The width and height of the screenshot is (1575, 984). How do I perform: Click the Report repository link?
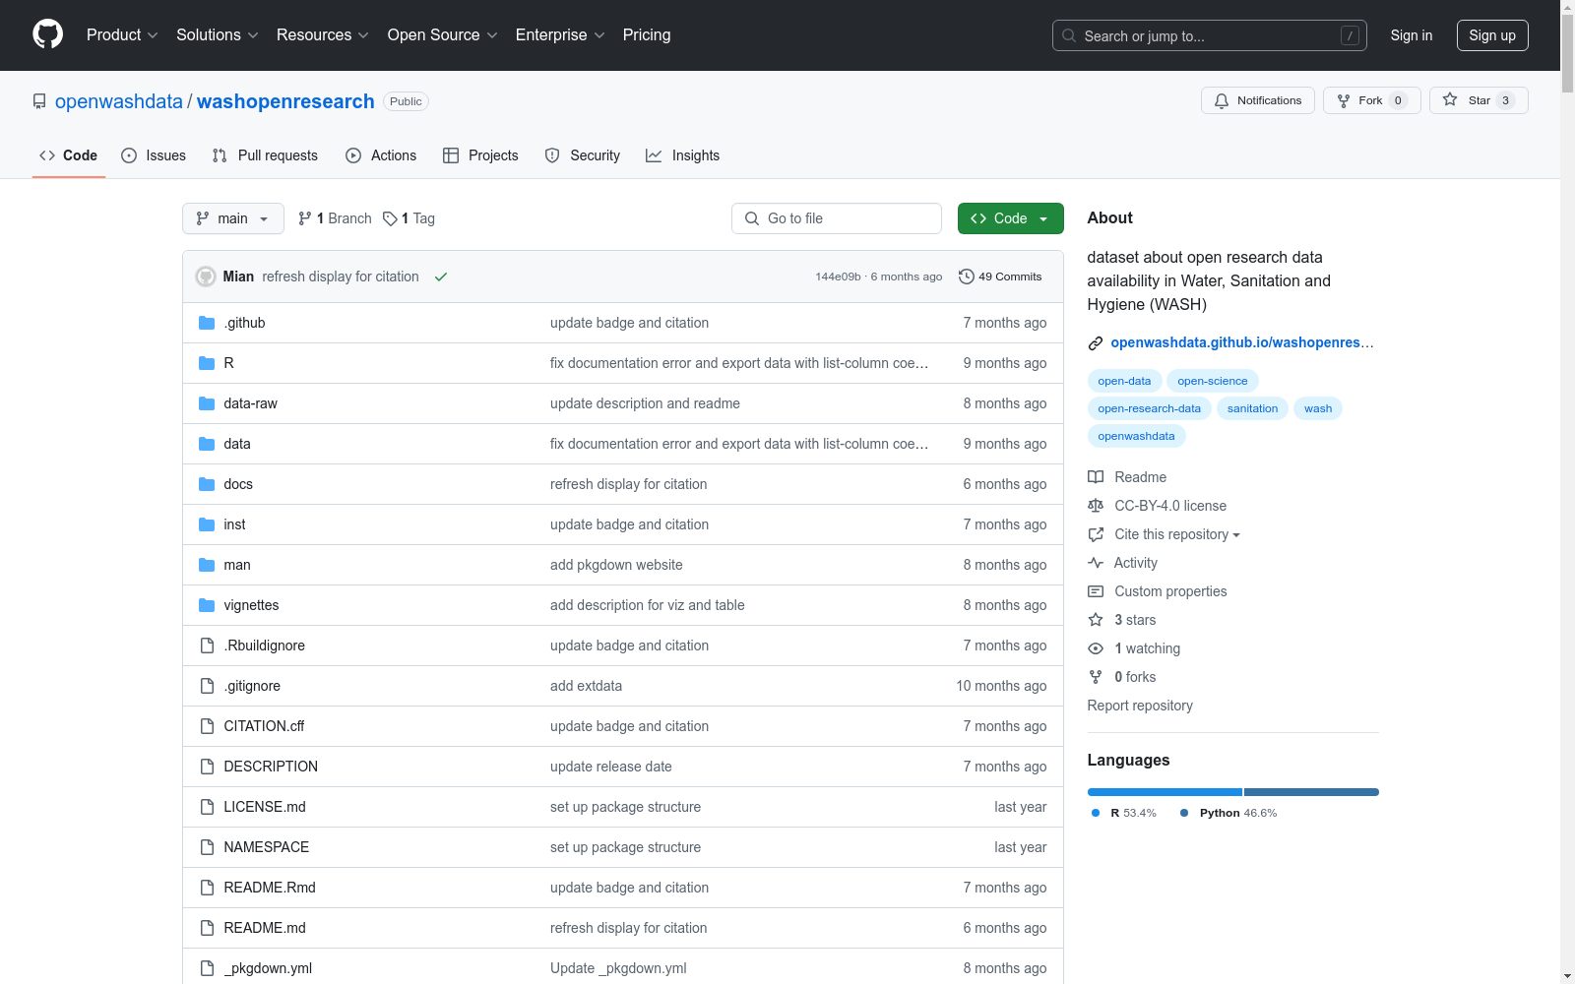(1140, 706)
